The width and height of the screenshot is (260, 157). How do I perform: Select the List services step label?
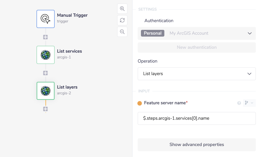coord(69,51)
